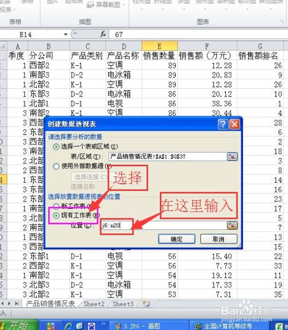This screenshot has width=288, height=330.
Task: Select column C header
Action: click(x=88, y=46)
